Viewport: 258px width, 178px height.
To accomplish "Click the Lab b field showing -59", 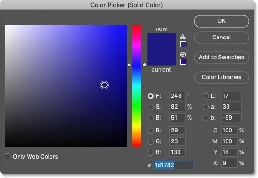I will 231,118.
